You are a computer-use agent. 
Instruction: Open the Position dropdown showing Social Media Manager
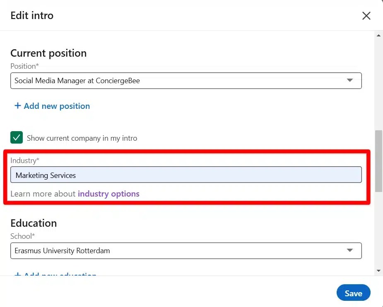[x=186, y=81]
